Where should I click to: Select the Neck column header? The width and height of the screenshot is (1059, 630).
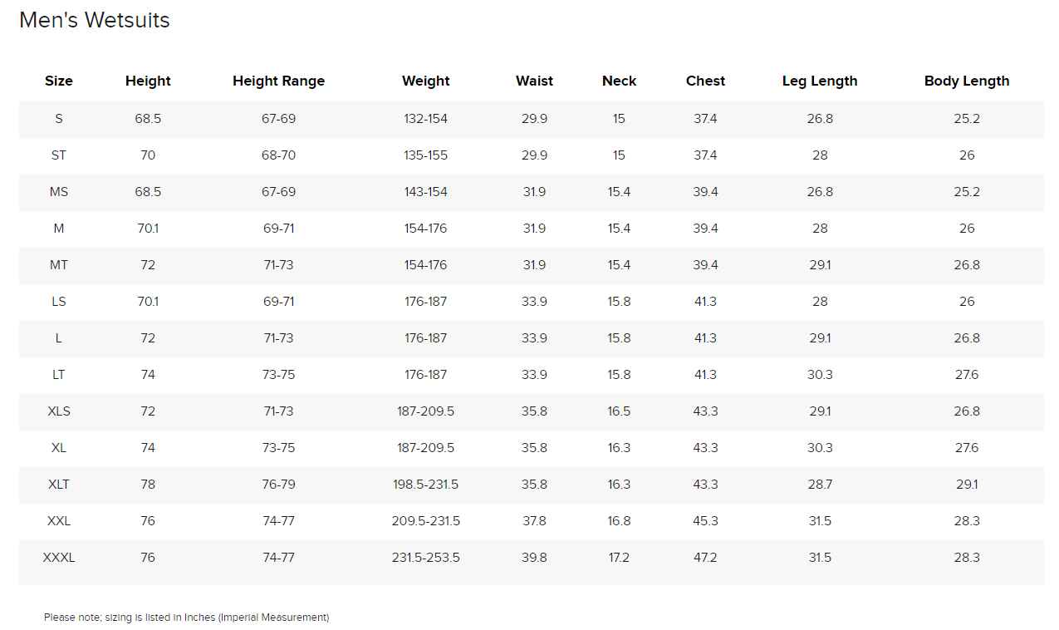click(x=619, y=81)
